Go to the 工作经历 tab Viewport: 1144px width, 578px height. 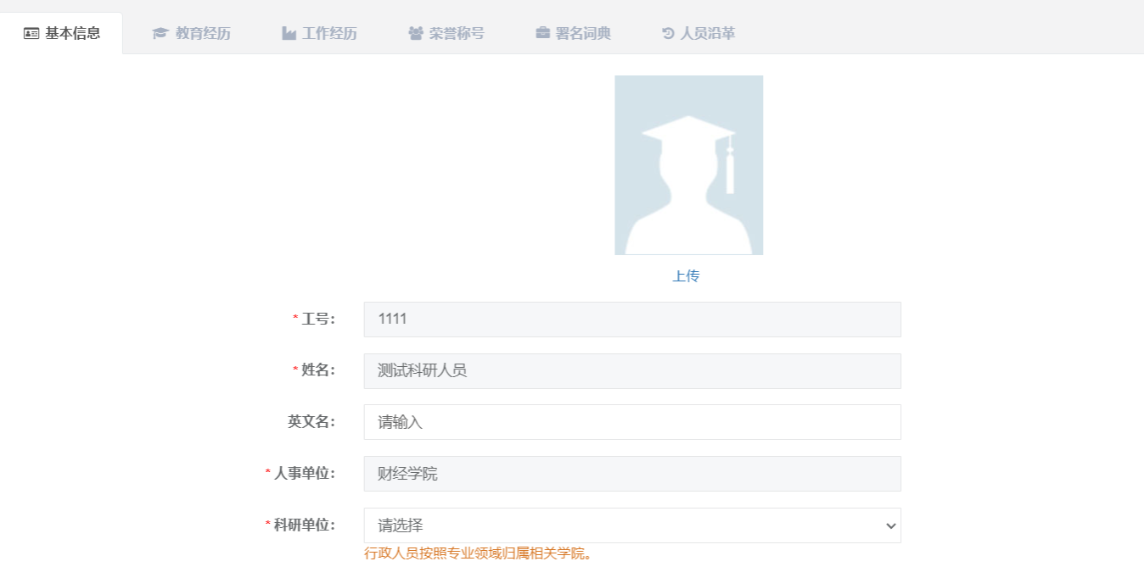[x=329, y=34]
